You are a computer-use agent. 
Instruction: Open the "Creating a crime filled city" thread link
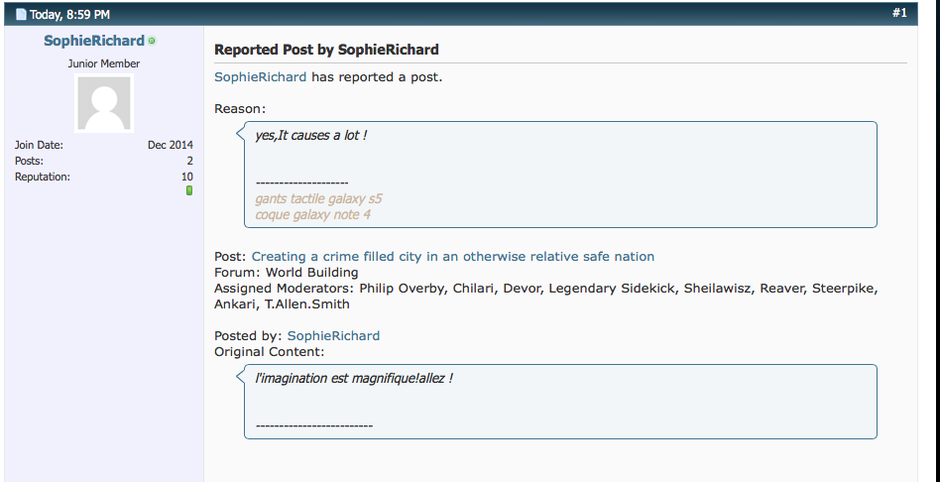[453, 256]
